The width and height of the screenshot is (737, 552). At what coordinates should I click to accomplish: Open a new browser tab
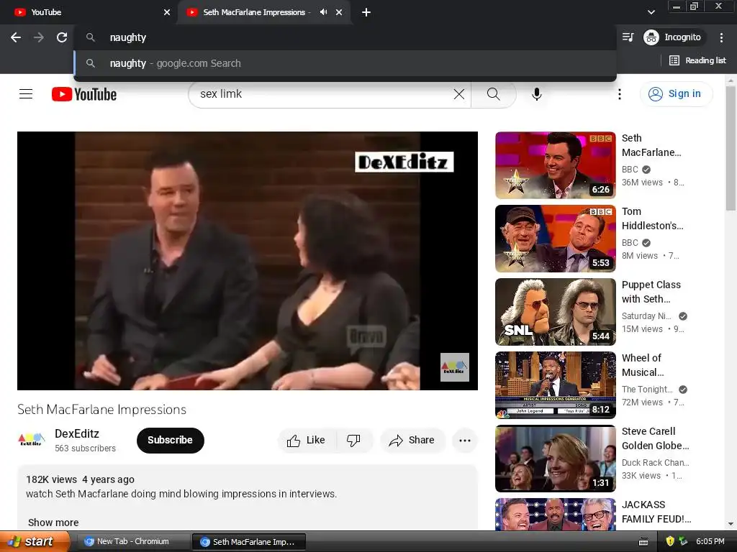366,12
